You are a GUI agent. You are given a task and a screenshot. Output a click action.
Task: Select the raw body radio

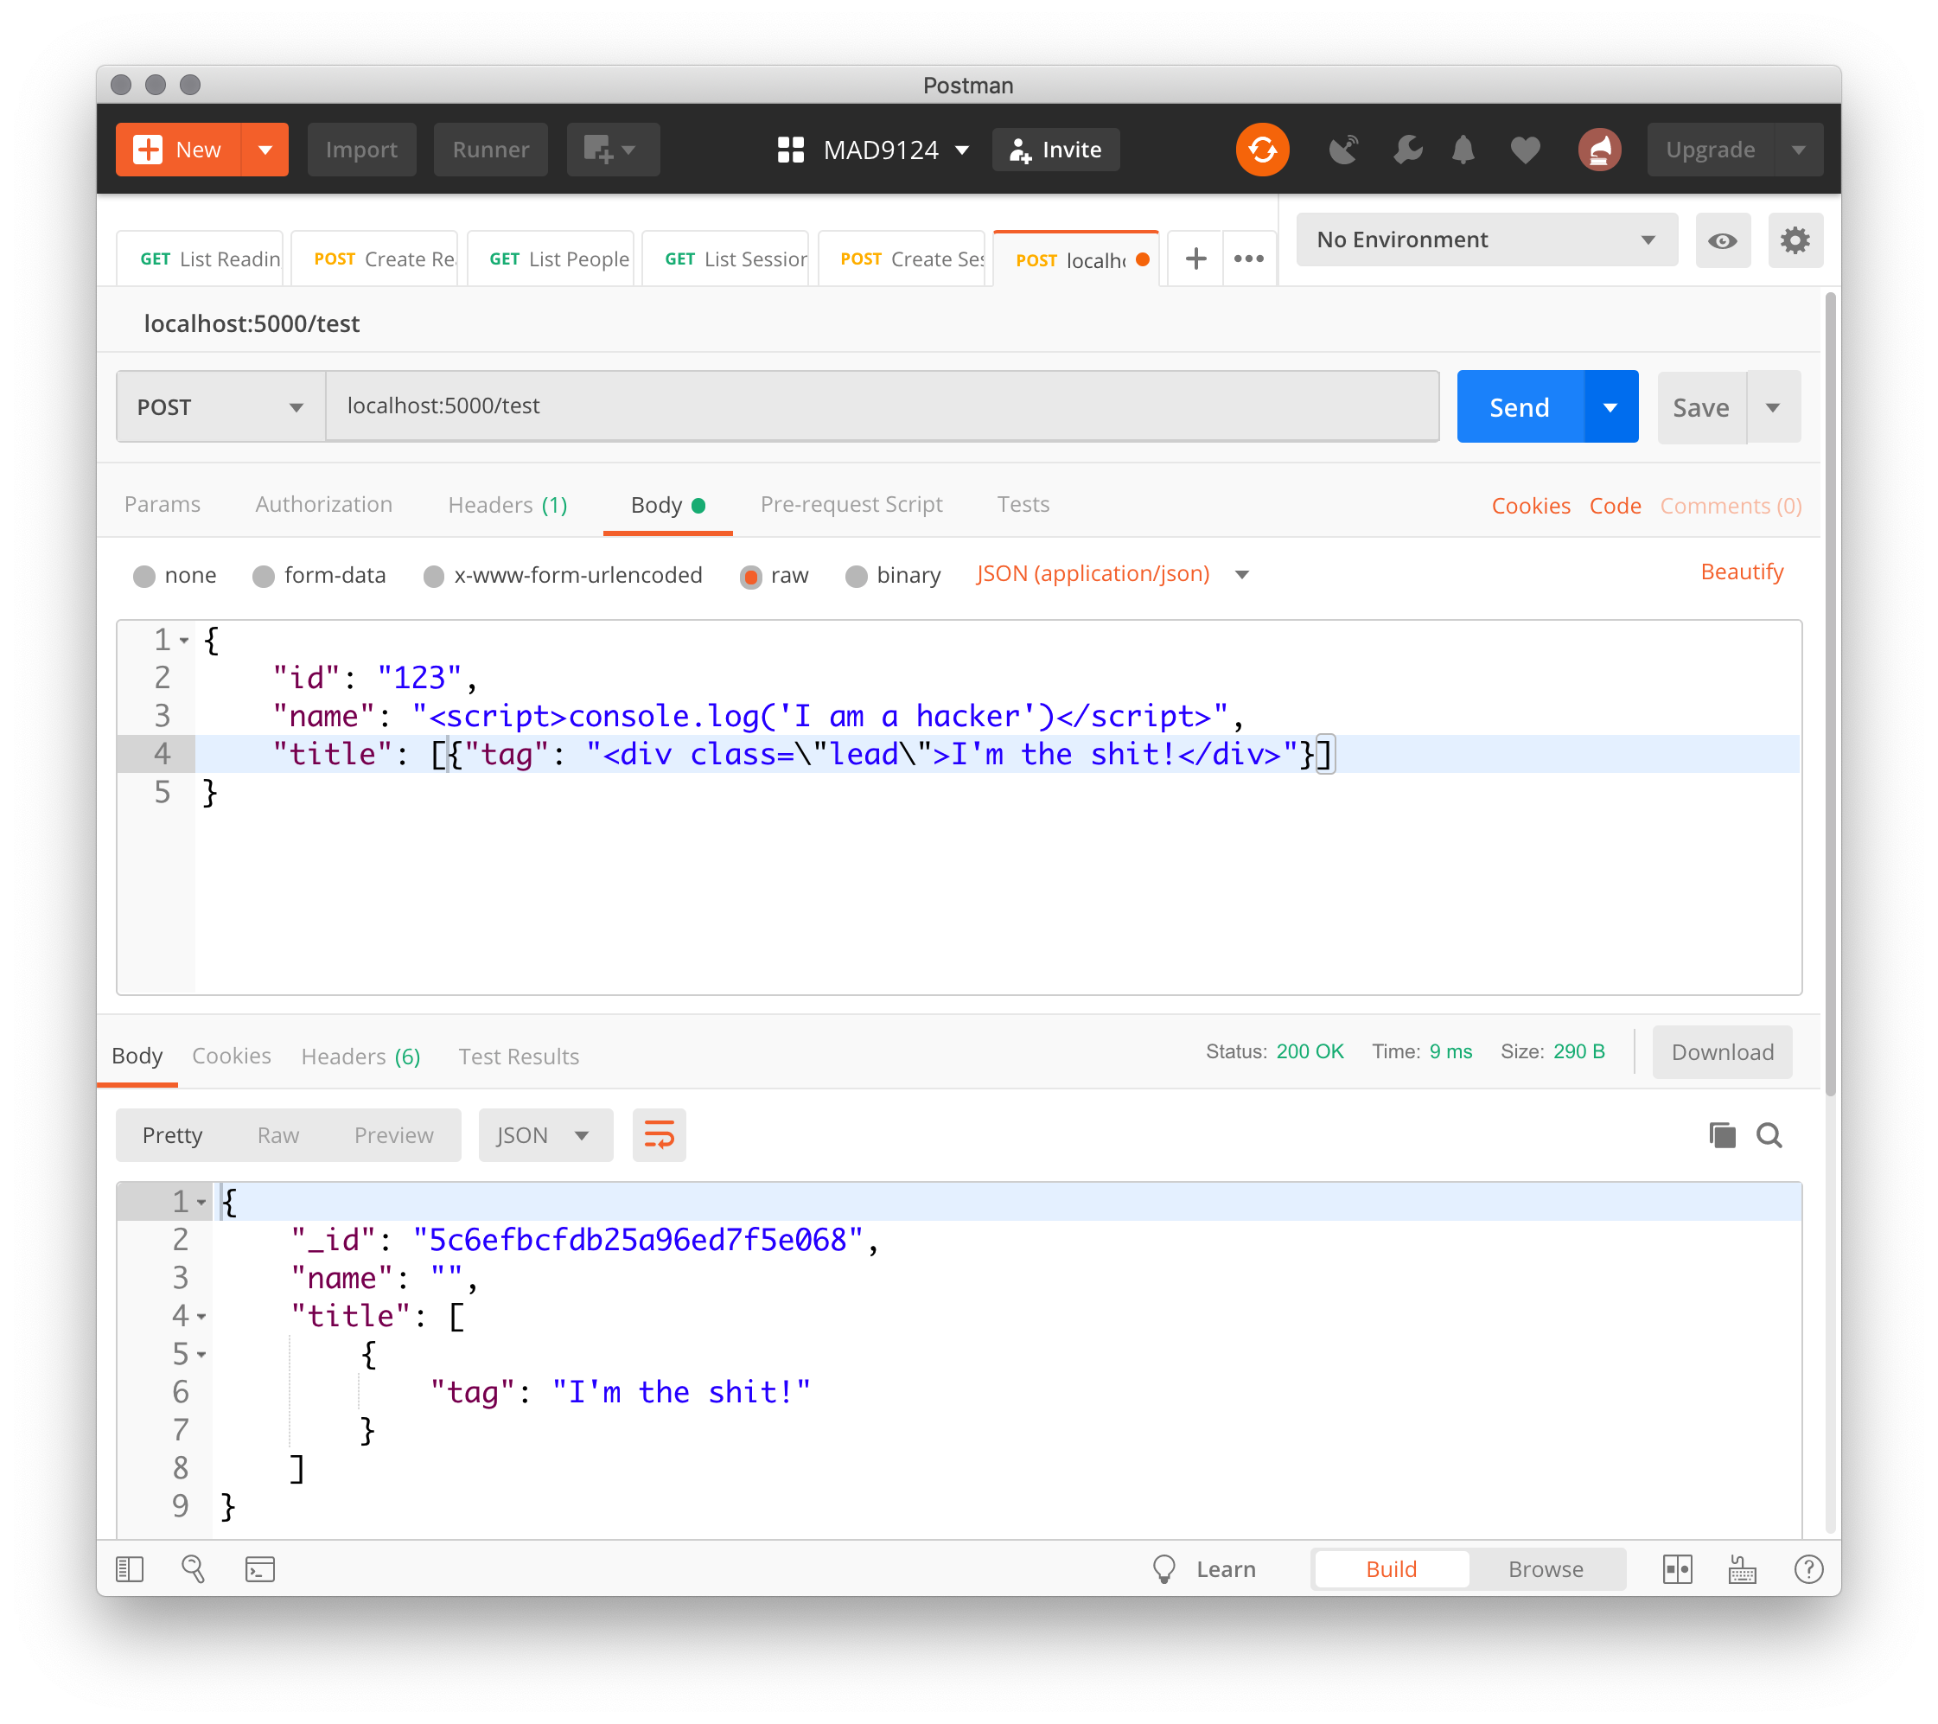tap(751, 577)
